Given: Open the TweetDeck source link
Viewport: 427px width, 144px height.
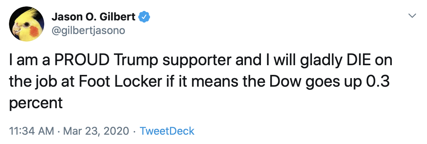Looking at the screenshot, I should click(x=167, y=131).
